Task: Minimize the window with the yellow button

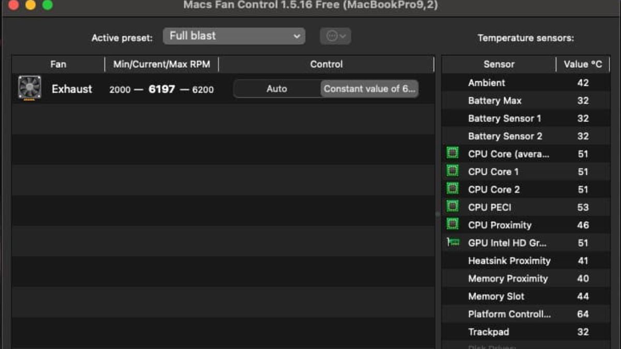Action: (x=31, y=5)
